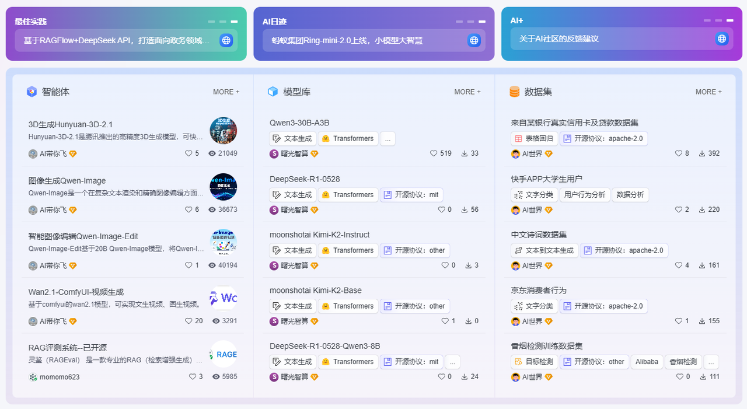Click 开源协议：mit tag on DeepSeek-R1-0528 row
This screenshot has height=409, width=747.
pyautogui.click(x=411, y=195)
